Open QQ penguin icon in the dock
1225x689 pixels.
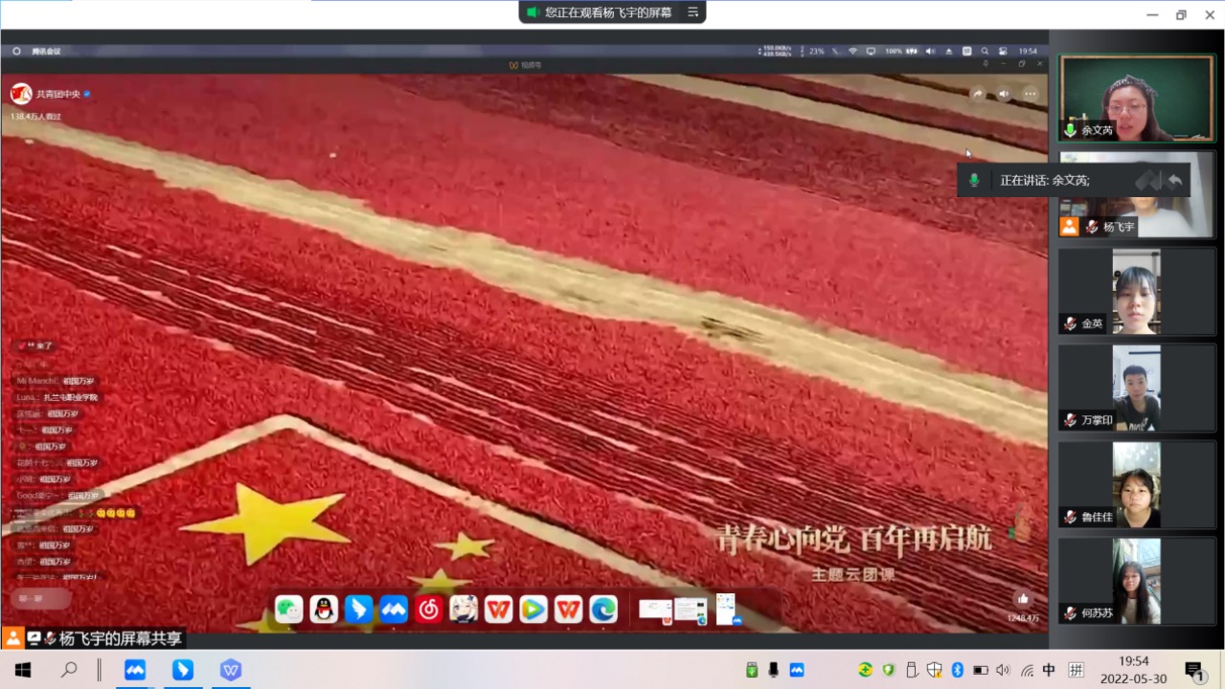(x=324, y=609)
